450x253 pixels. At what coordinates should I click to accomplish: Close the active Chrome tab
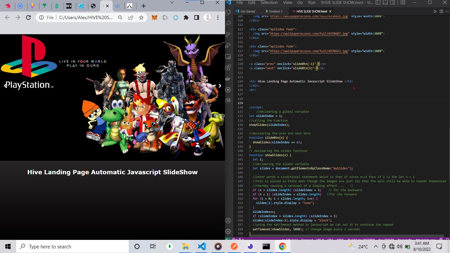coord(107,6)
